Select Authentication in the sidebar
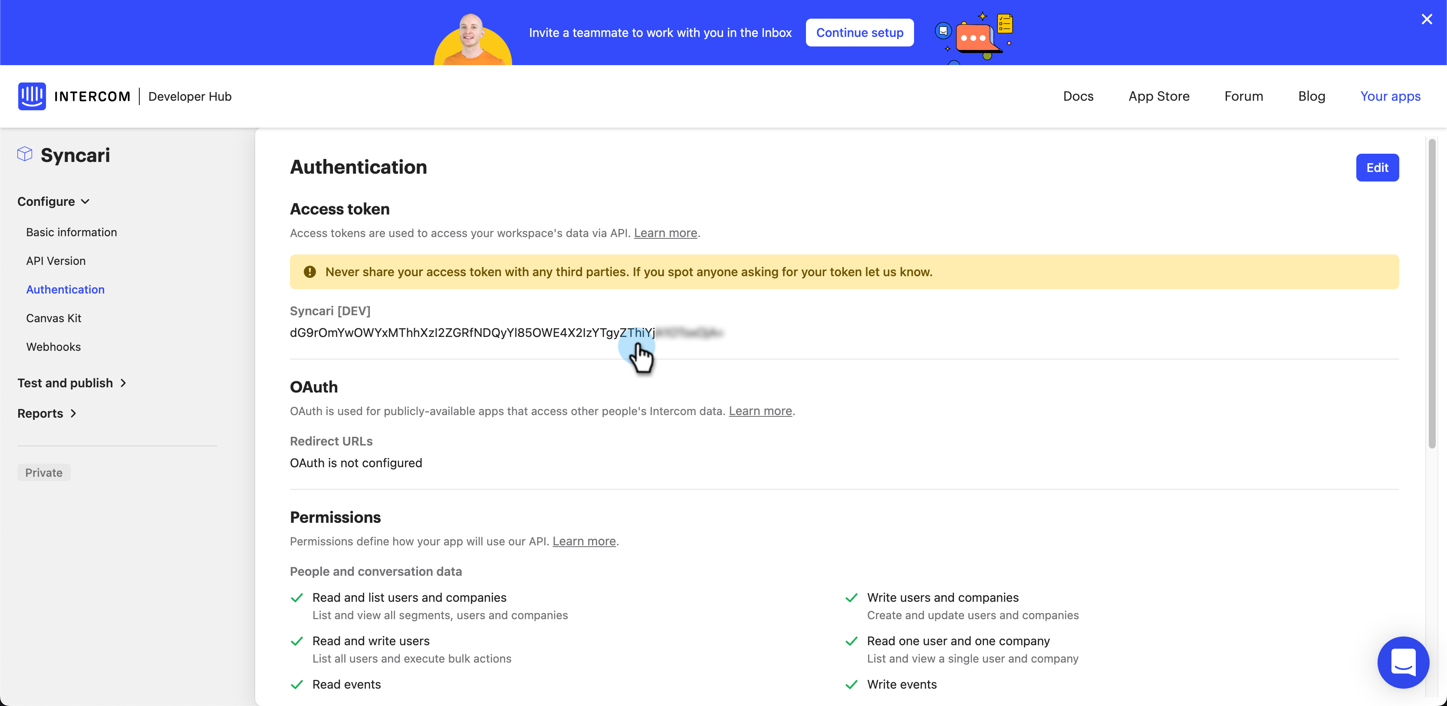The height and width of the screenshot is (706, 1447). (65, 290)
